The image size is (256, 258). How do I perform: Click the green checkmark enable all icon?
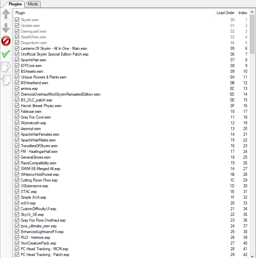click(x=6, y=54)
